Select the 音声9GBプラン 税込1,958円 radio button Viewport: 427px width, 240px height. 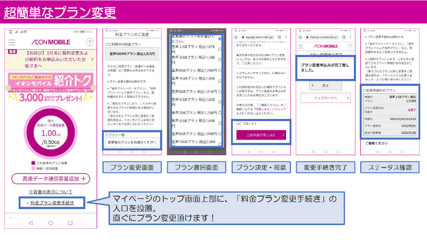click(220, 134)
